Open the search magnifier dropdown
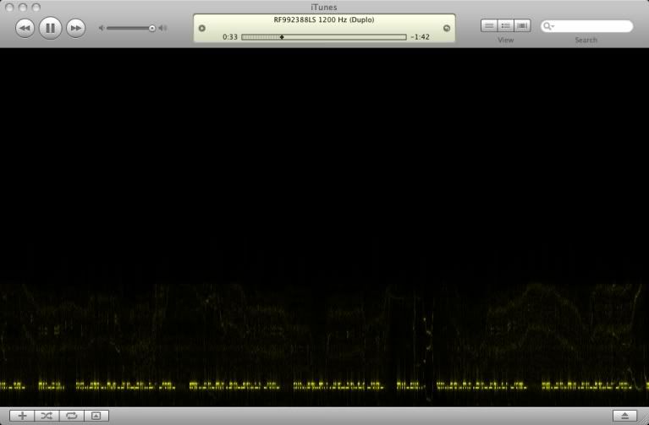The image size is (649, 425). (549, 26)
